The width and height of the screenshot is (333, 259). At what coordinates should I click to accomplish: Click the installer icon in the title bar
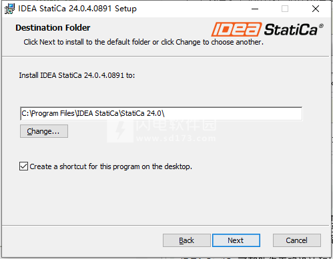tap(9, 9)
